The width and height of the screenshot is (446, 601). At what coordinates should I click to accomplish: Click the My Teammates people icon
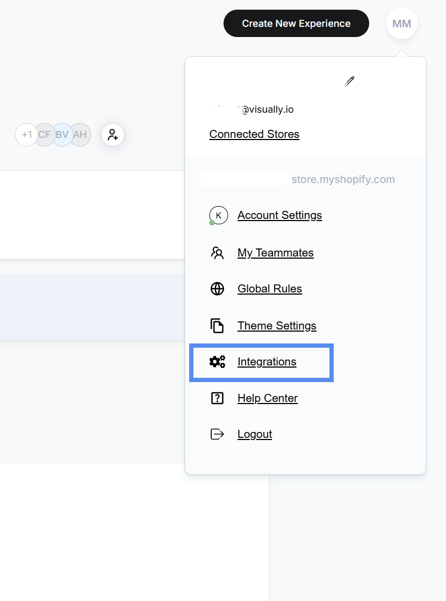point(217,252)
